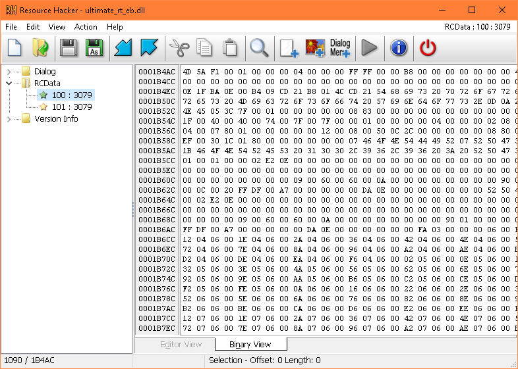Click the Compile Script play button
This screenshot has width=518, height=369.
pyautogui.click(x=369, y=47)
